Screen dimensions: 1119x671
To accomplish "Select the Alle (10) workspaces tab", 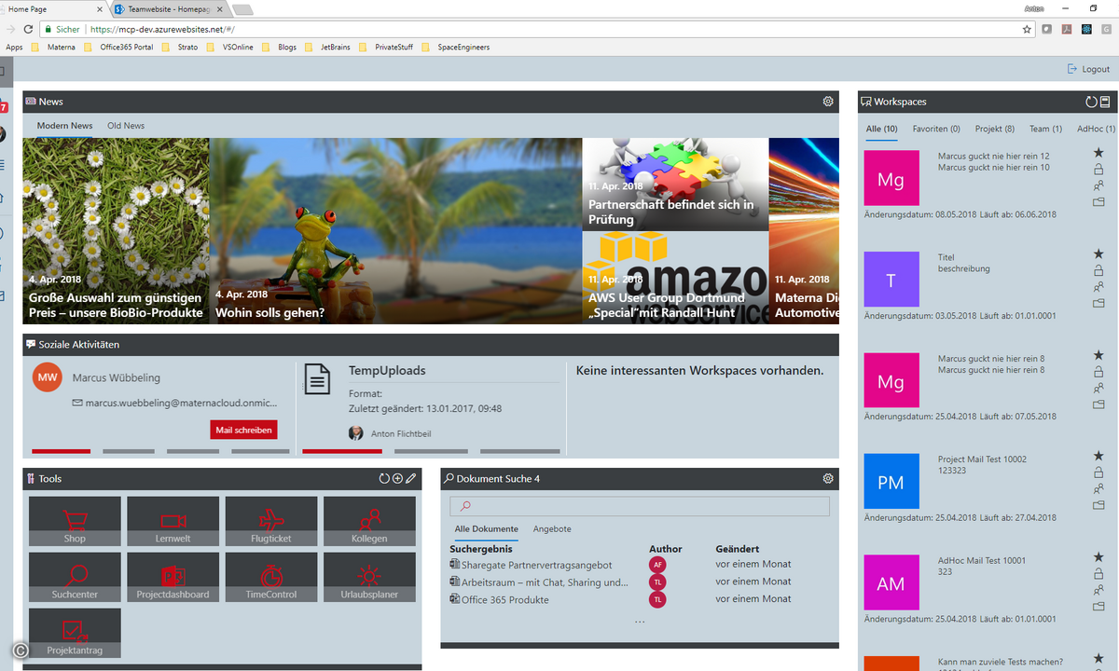I will click(881, 129).
